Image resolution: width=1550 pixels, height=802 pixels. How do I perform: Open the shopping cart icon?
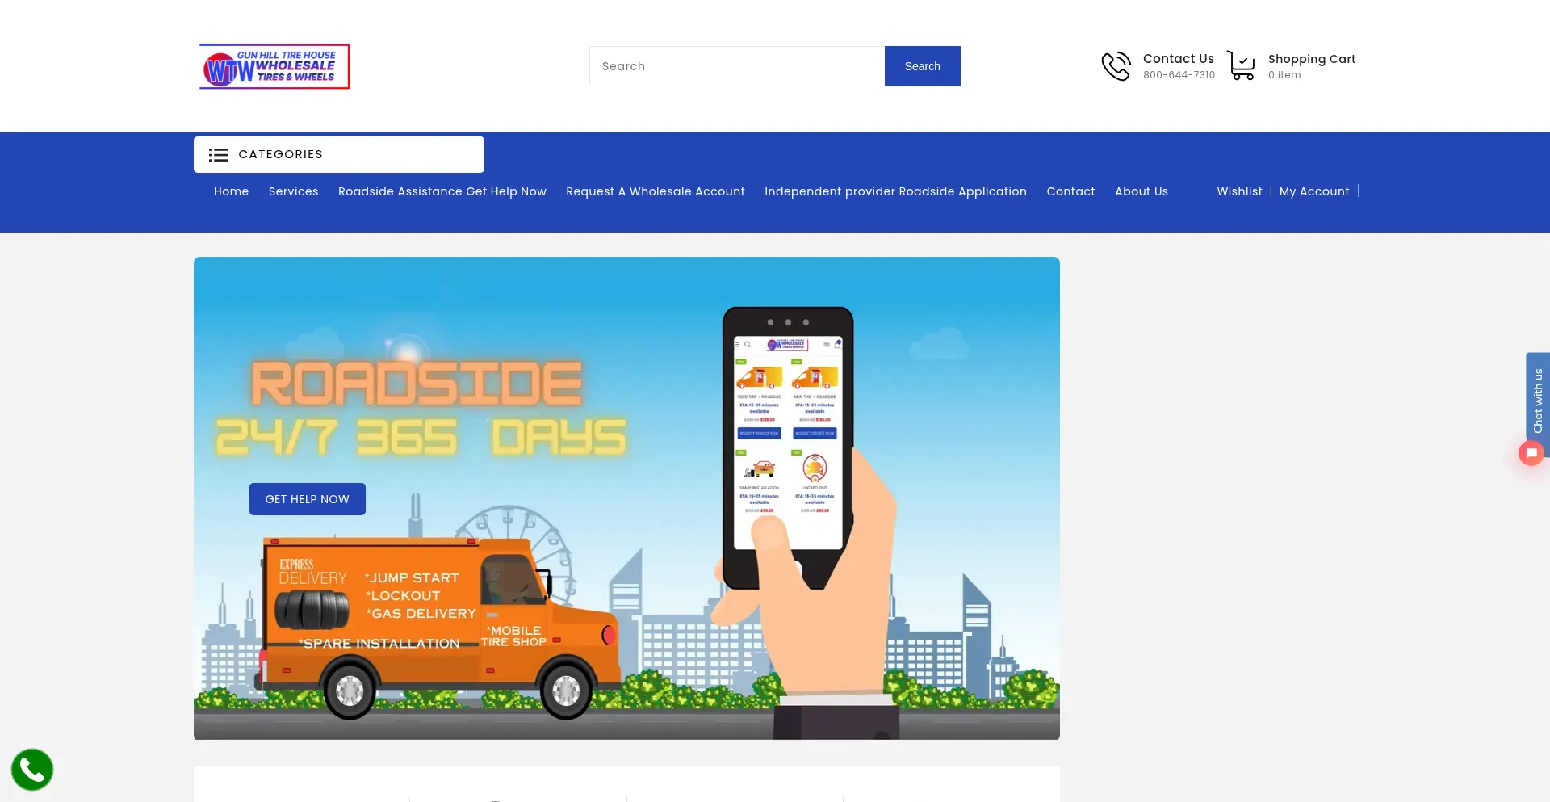click(1241, 66)
